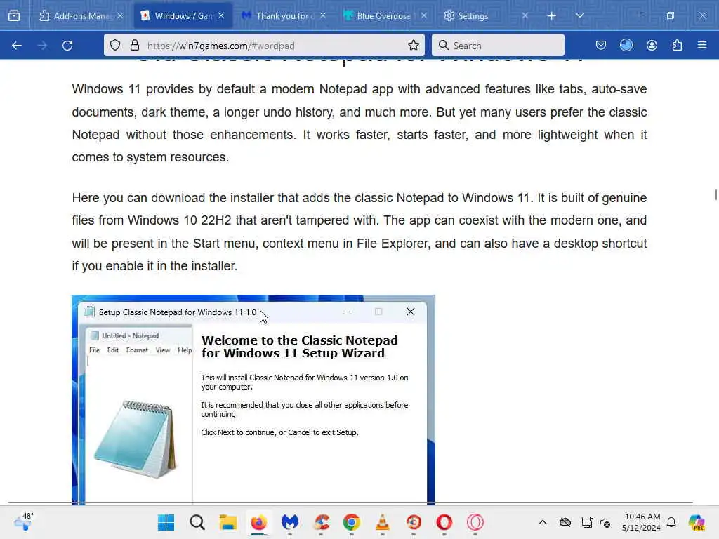This screenshot has height=539, width=719.
Task: Click the Classic Notepad setup screenshot image
Action: pos(253,399)
